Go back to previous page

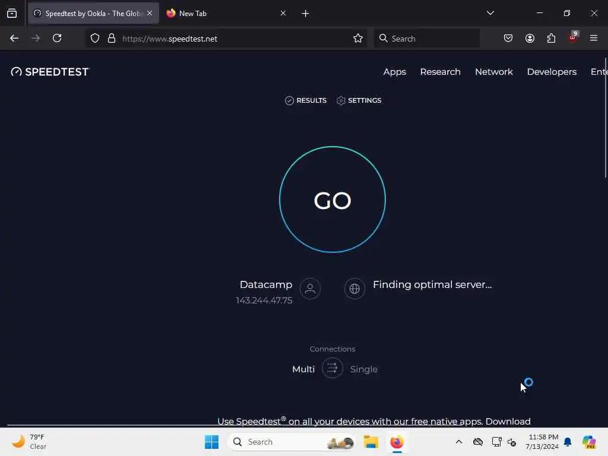point(14,39)
